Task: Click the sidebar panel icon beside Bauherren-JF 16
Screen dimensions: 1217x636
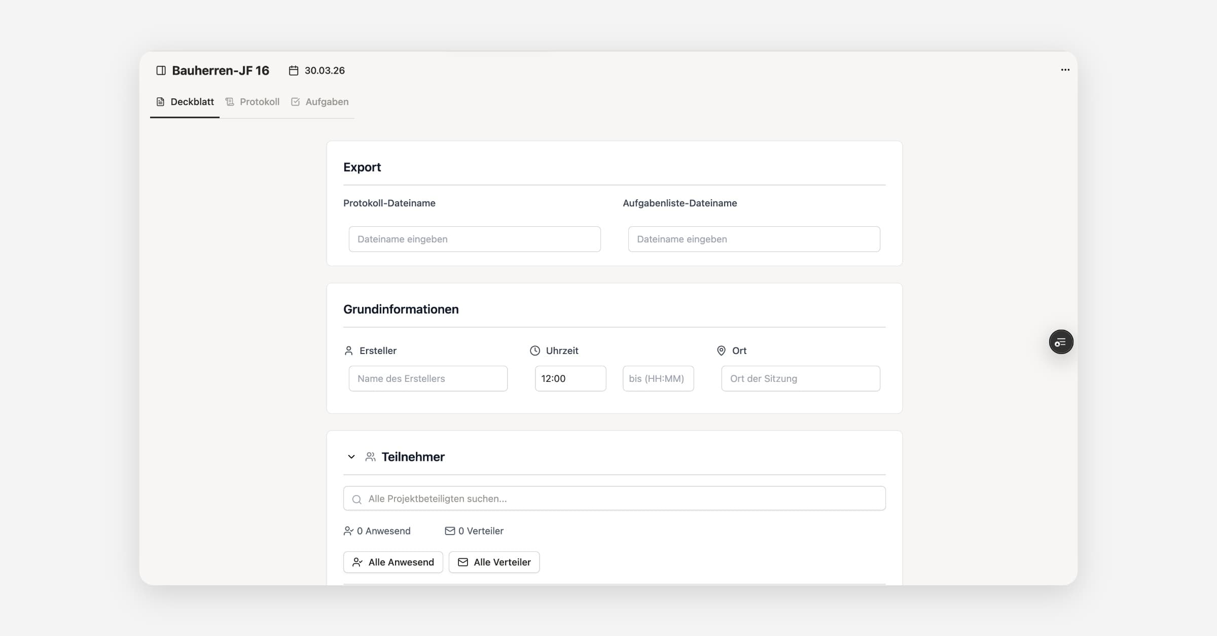Action: click(x=161, y=70)
